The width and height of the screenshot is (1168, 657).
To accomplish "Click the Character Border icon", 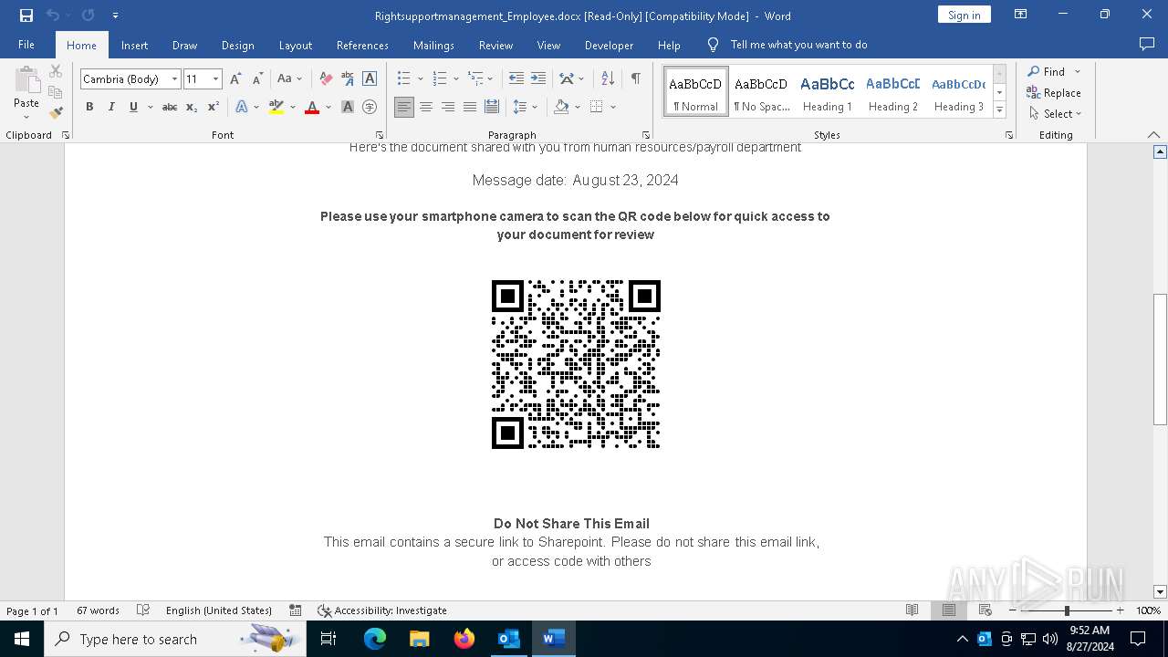I will click(x=370, y=78).
